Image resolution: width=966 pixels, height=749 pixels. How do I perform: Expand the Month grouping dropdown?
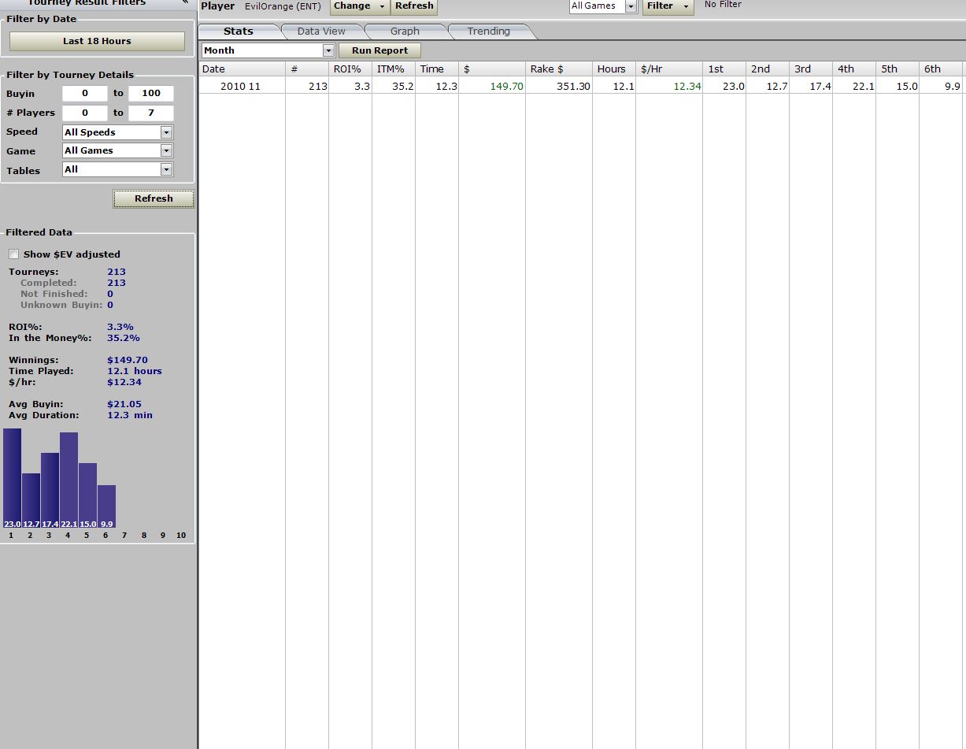[328, 50]
